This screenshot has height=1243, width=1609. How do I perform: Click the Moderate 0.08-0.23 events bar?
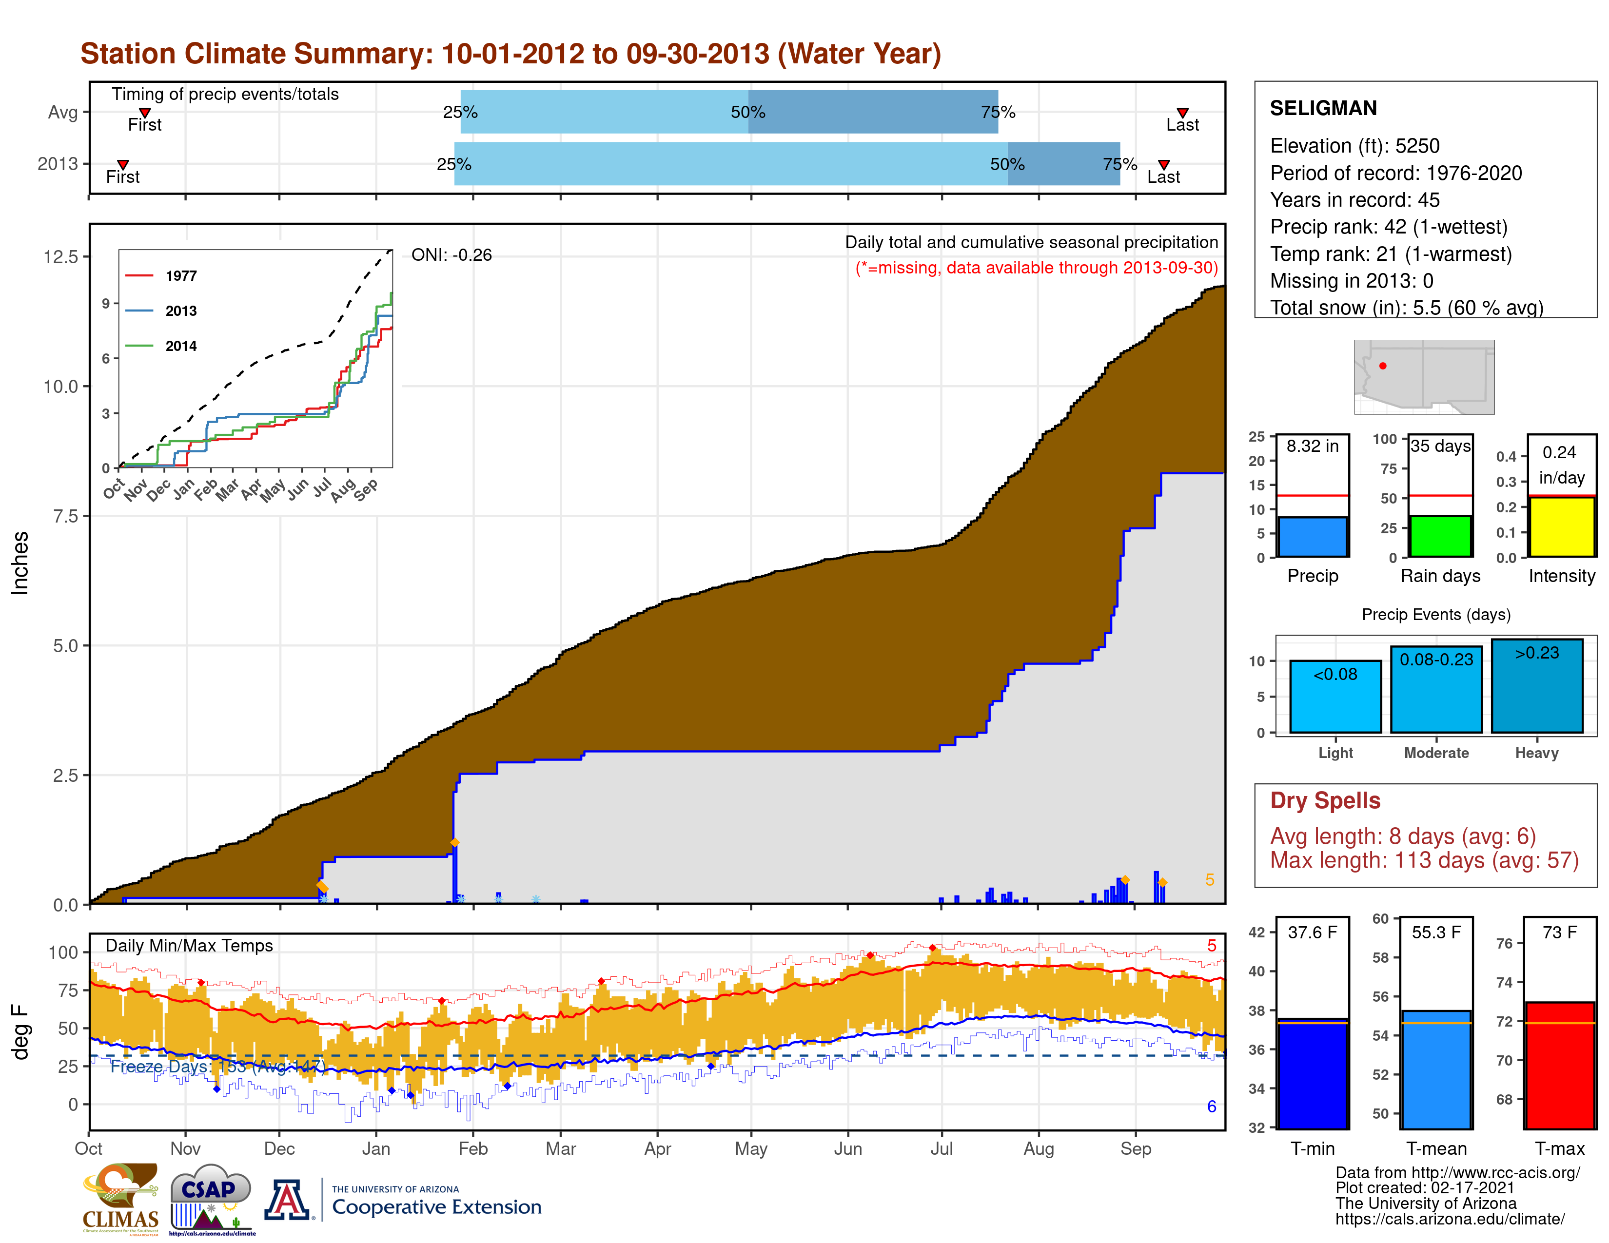click(1436, 689)
